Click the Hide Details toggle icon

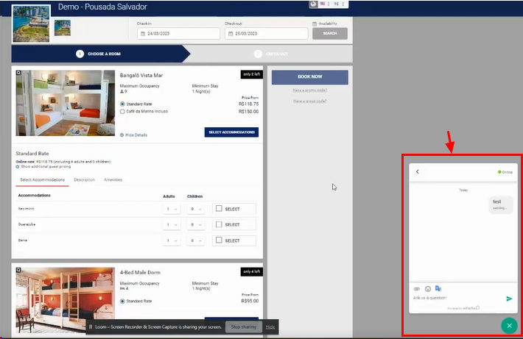point(122,135)
